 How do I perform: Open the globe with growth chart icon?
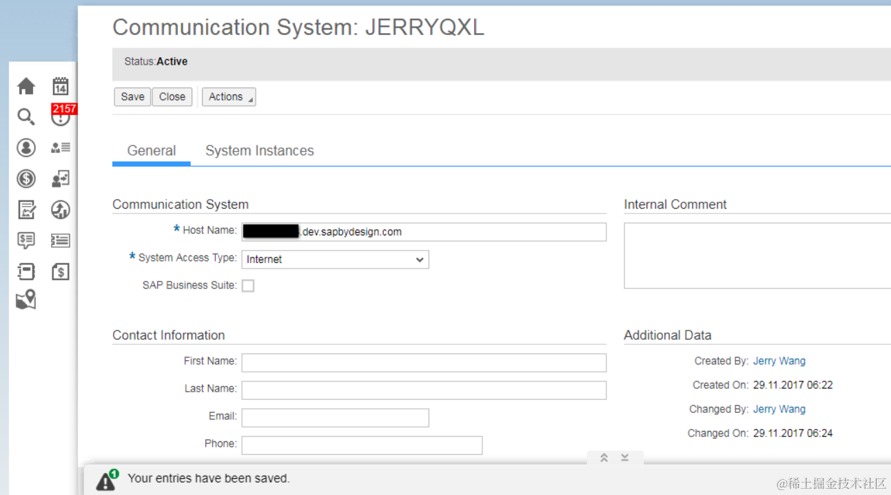(x=61, y=209)
